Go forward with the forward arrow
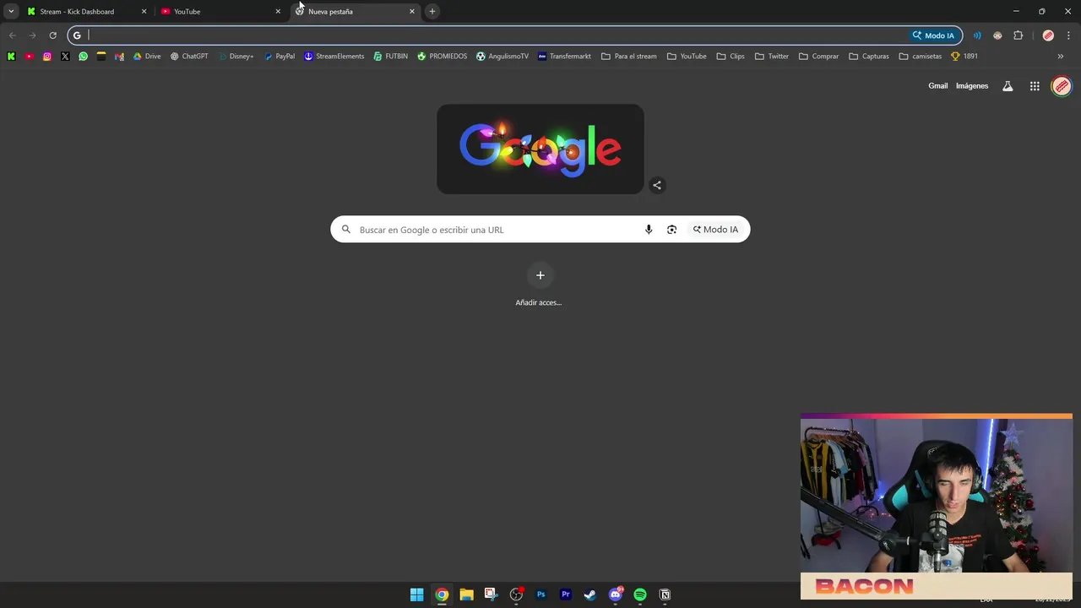 32,35
